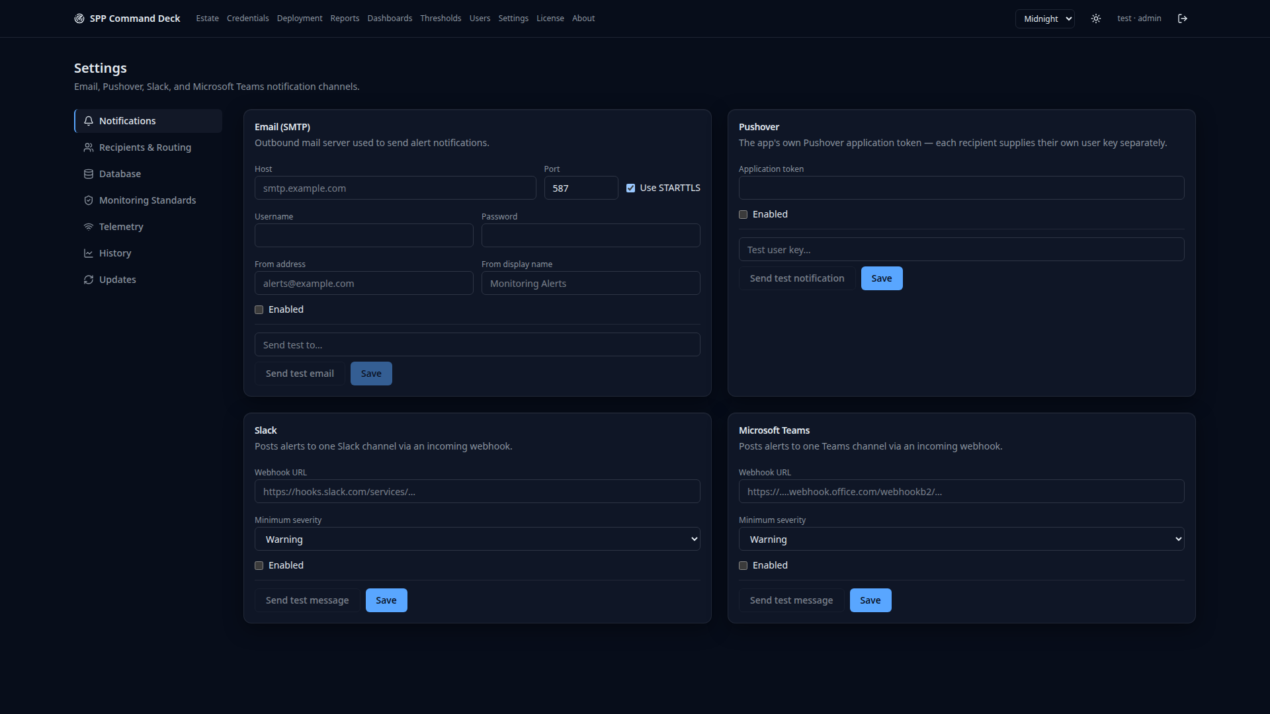Viewport: 1270px width, 714px height.
Task: Open the History settings section
Action: (148, 253)
